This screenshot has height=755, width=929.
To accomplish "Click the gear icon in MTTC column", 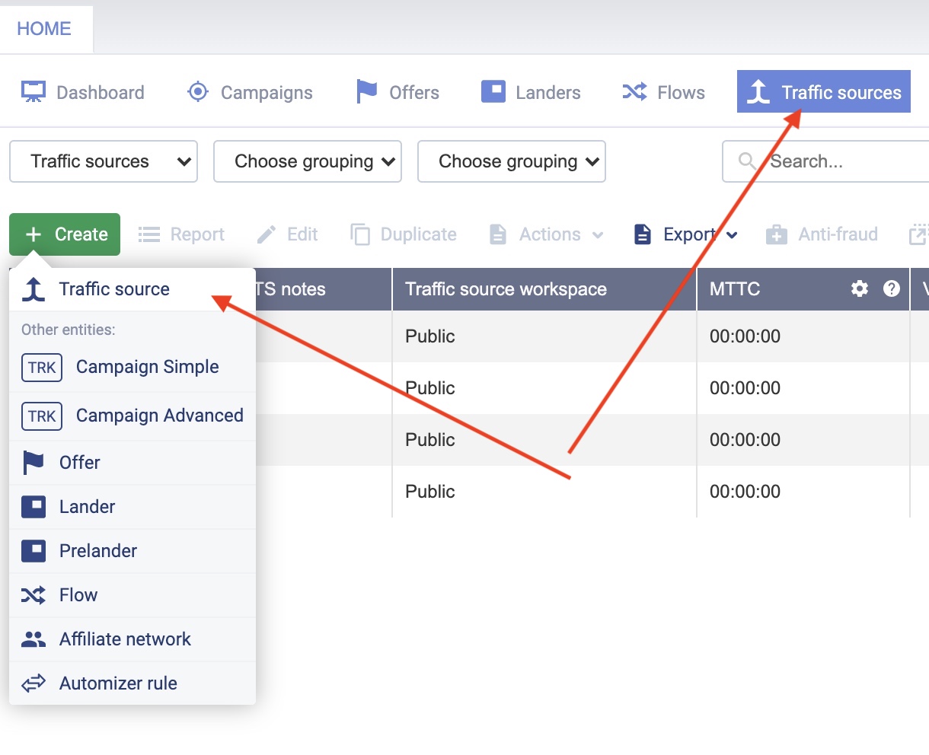I will (x=859, y=288).
